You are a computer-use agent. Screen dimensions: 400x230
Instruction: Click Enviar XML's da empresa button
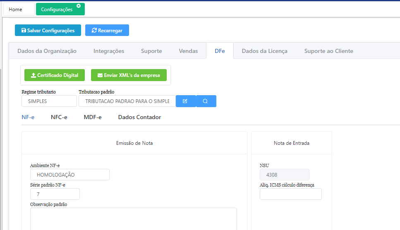(x=129, y=75)
